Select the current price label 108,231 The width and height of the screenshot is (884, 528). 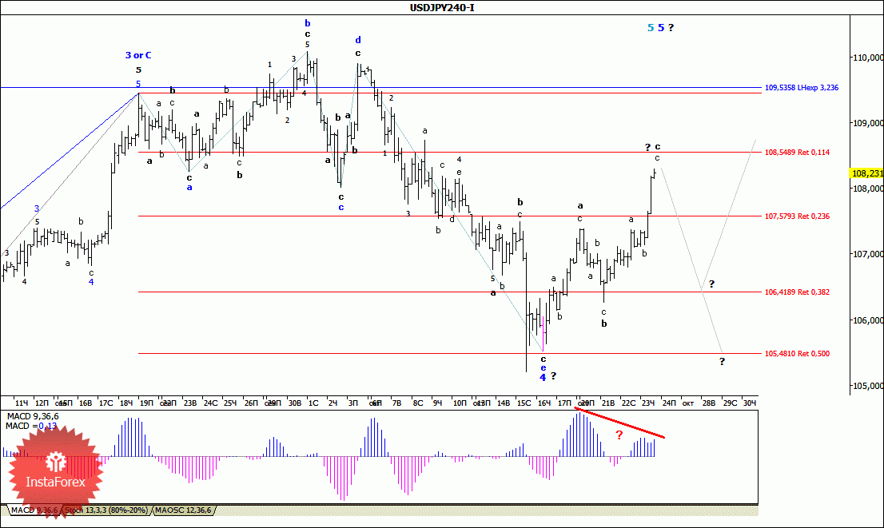[x=867, y=173]
